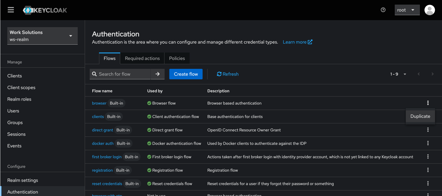Image resolution: width=442 pixels, height=196 pixels.
Task: Expand the Work Solutions realm selector
Action: click(x=42, y=36)
